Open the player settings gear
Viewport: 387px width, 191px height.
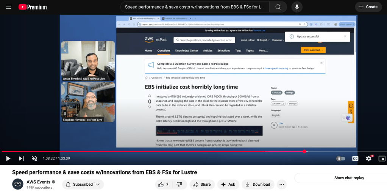pyautogui.click(x=368, y=158)
